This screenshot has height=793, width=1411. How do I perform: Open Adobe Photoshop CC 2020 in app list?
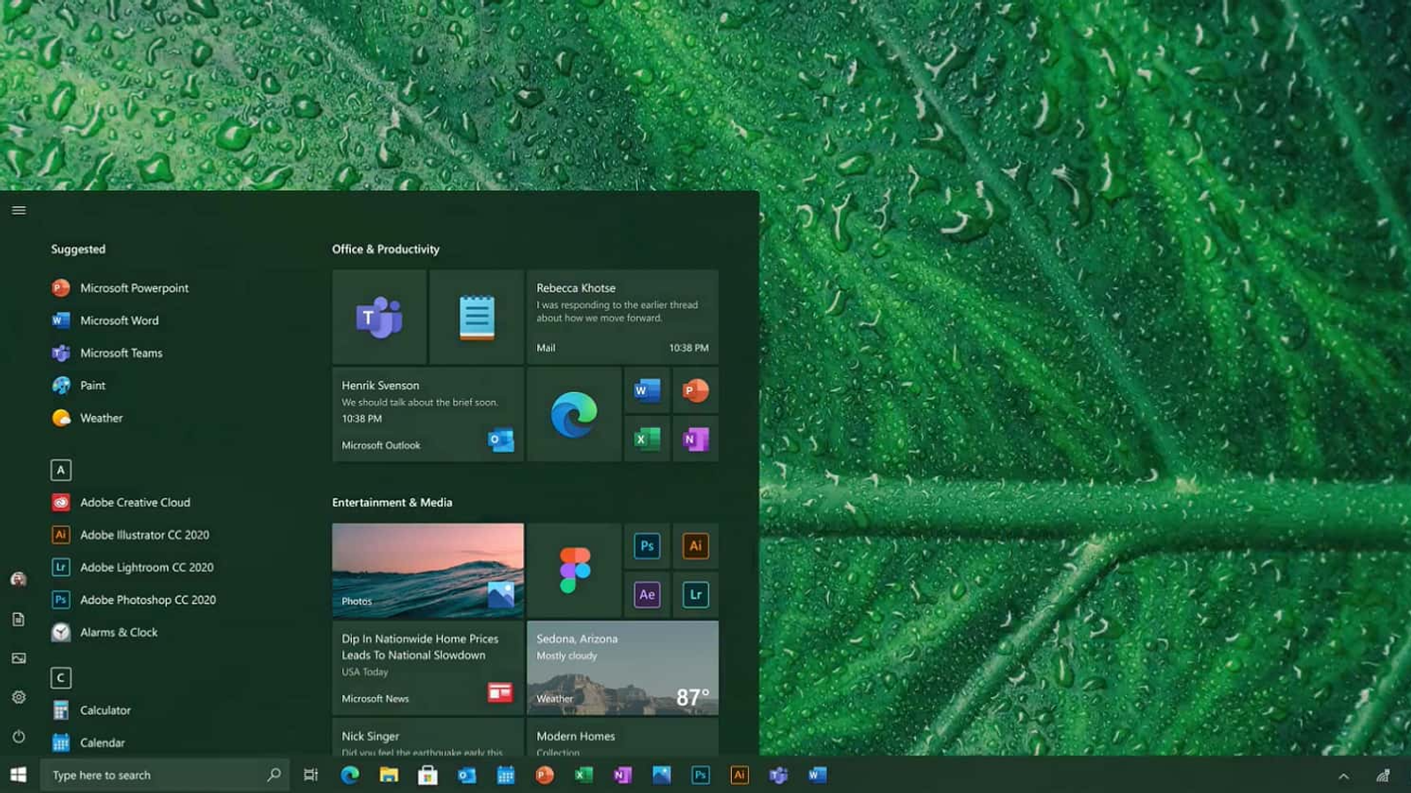(134, 600)
